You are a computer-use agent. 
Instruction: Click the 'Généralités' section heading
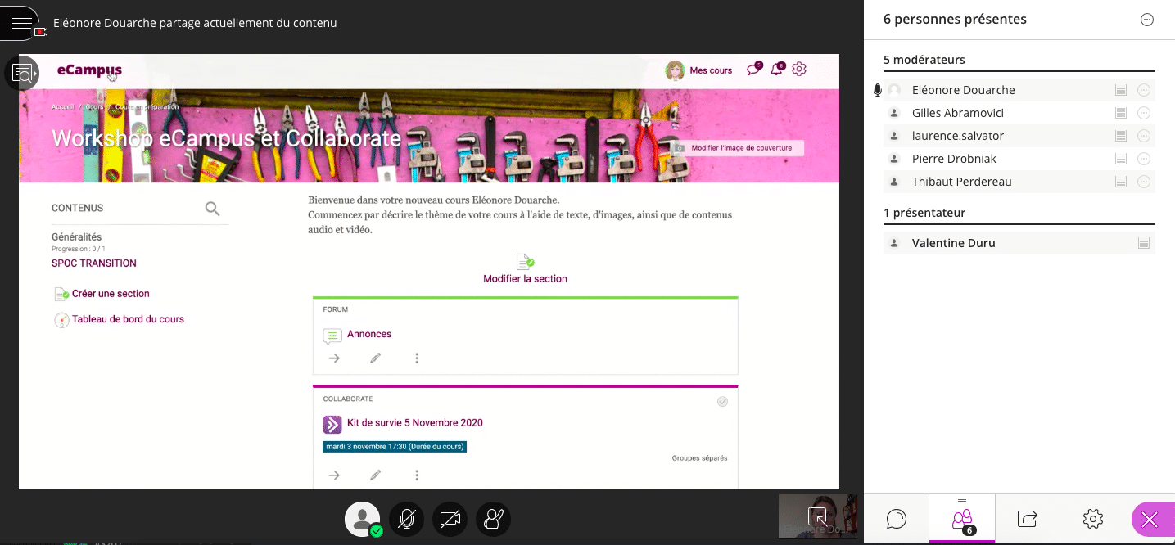coord(77,237)
